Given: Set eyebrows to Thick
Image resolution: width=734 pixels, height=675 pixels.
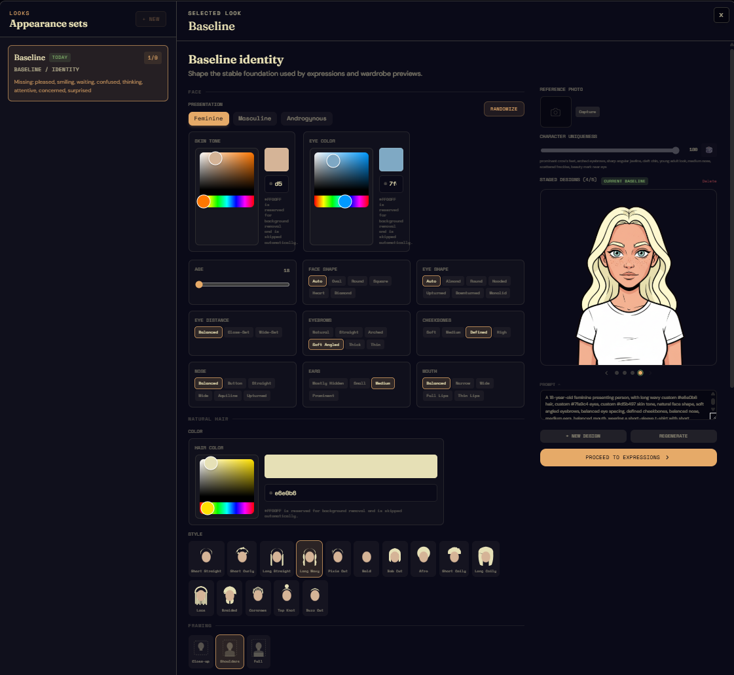Looking at the screenshot, I should pyautogui.click(x=355, y=345).
